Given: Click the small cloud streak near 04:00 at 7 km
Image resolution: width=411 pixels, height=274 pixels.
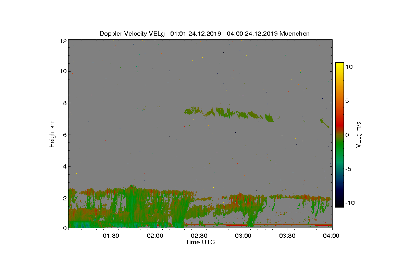Looking at the screenshot, I should [x=324, y=123].
